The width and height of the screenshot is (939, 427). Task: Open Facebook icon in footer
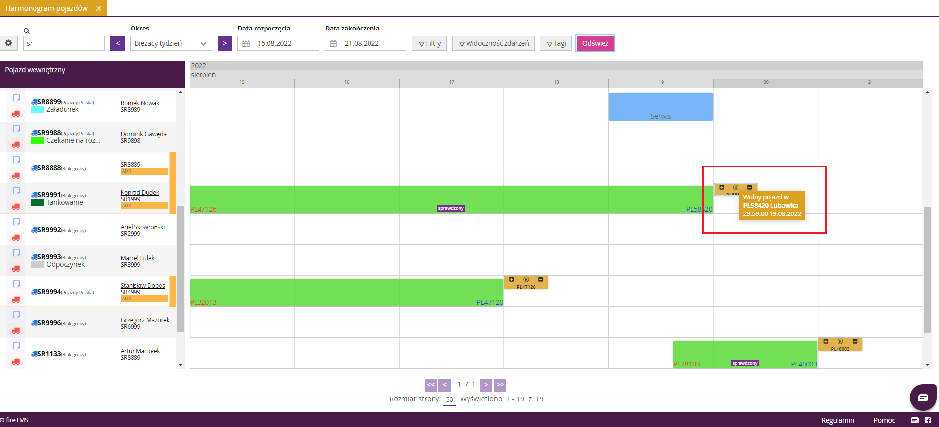pos(928,420)
